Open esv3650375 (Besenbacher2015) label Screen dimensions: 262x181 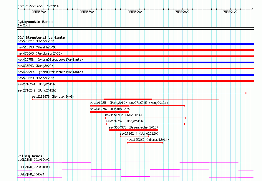[x=133, y=127]
